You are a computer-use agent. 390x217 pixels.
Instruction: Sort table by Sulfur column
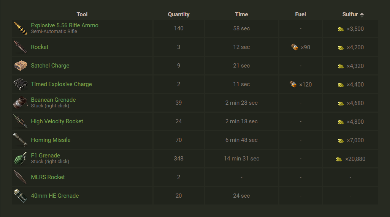pyautogui.click(x=350, y=14)
